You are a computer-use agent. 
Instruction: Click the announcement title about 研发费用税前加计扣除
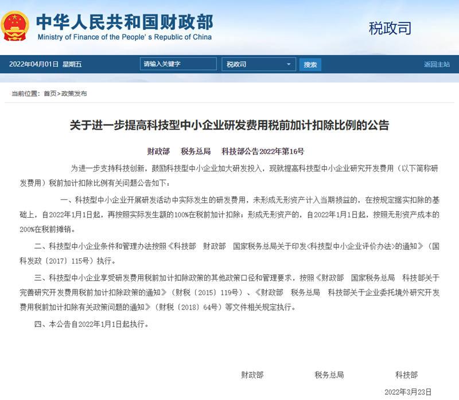229,125
